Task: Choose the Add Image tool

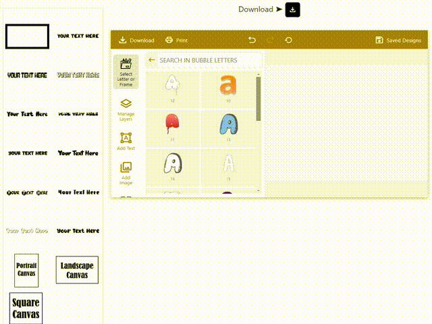Action: click(x=126, y=173)
